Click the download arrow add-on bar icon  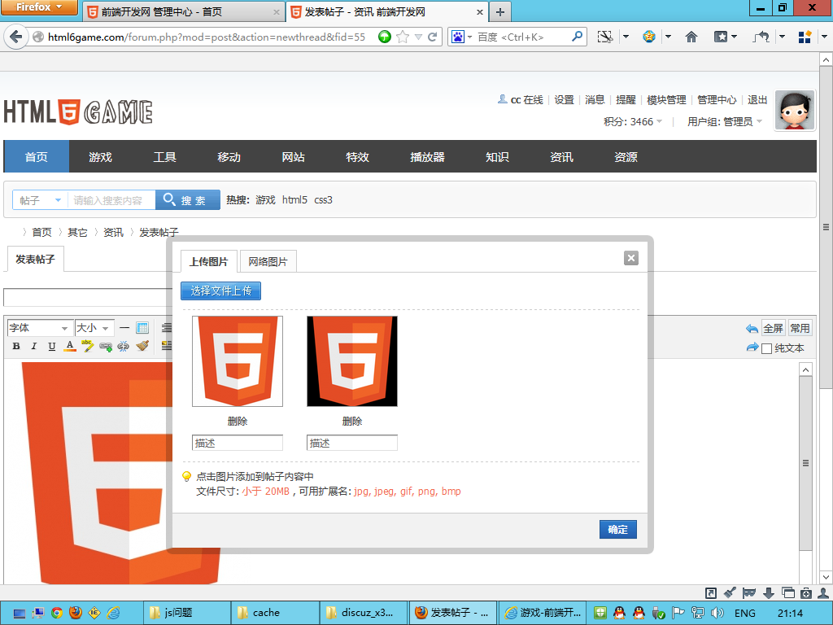pos(768,593)
